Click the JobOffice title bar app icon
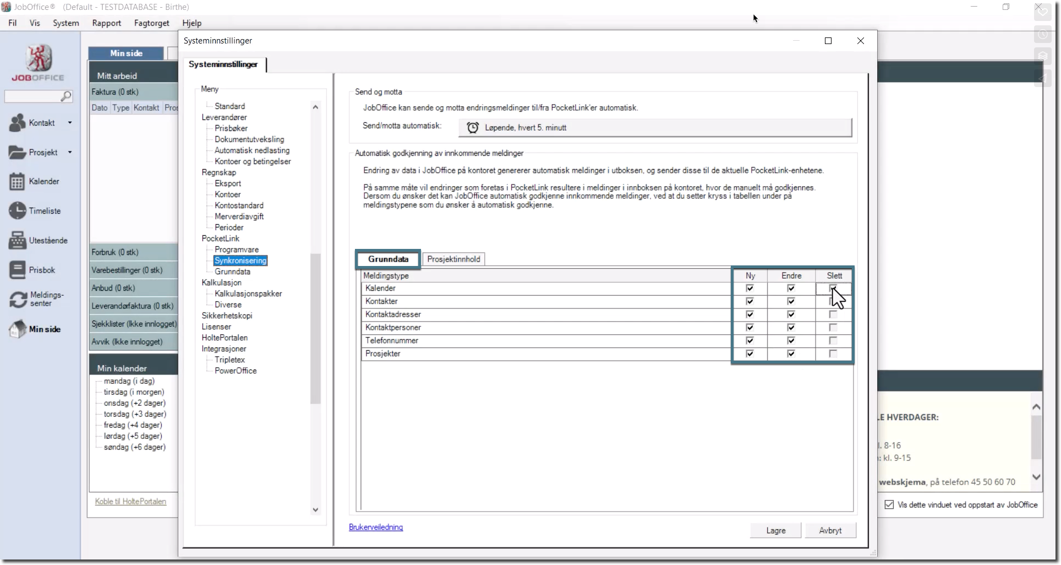 click(6, 7)
